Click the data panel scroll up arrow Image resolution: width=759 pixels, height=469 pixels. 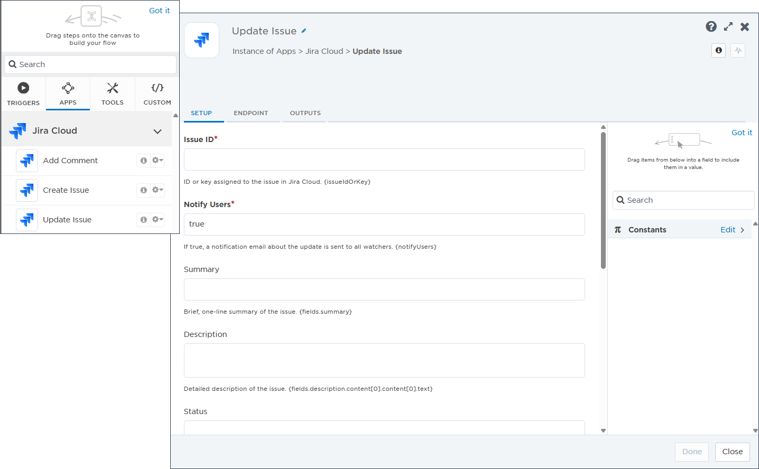755,224
